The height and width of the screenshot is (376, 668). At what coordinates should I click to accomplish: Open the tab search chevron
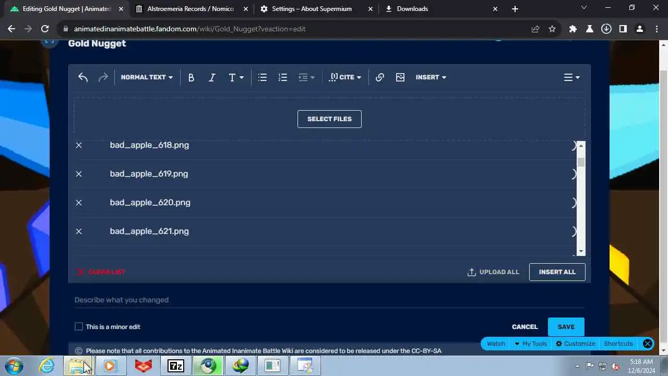(x=583, y=8)
